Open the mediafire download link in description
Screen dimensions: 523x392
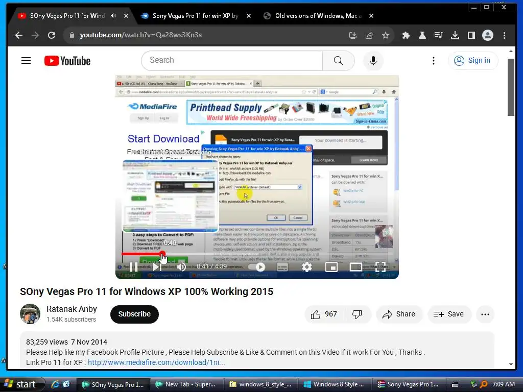[156, 362]
